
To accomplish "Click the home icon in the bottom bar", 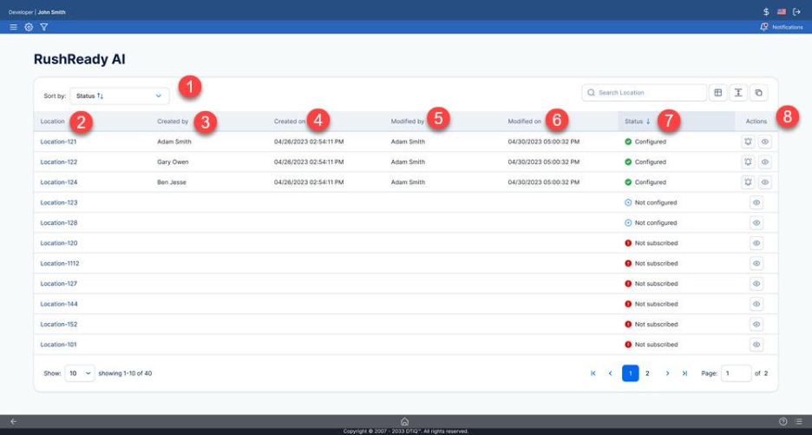I will (404, 421).
